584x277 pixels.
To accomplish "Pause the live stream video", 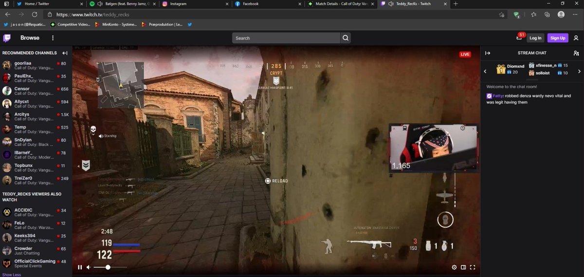I will click(x=80, y=267).
